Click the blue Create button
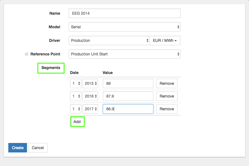Screen dimensions: 249x166 [18, 148]
